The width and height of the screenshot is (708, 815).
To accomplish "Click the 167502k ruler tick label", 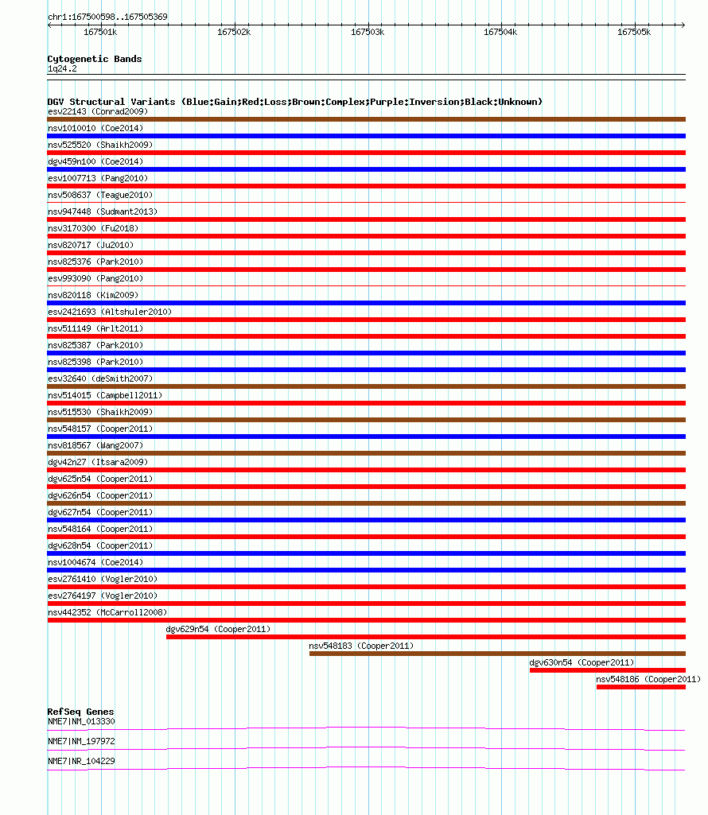I will click(x=234, y=33).
